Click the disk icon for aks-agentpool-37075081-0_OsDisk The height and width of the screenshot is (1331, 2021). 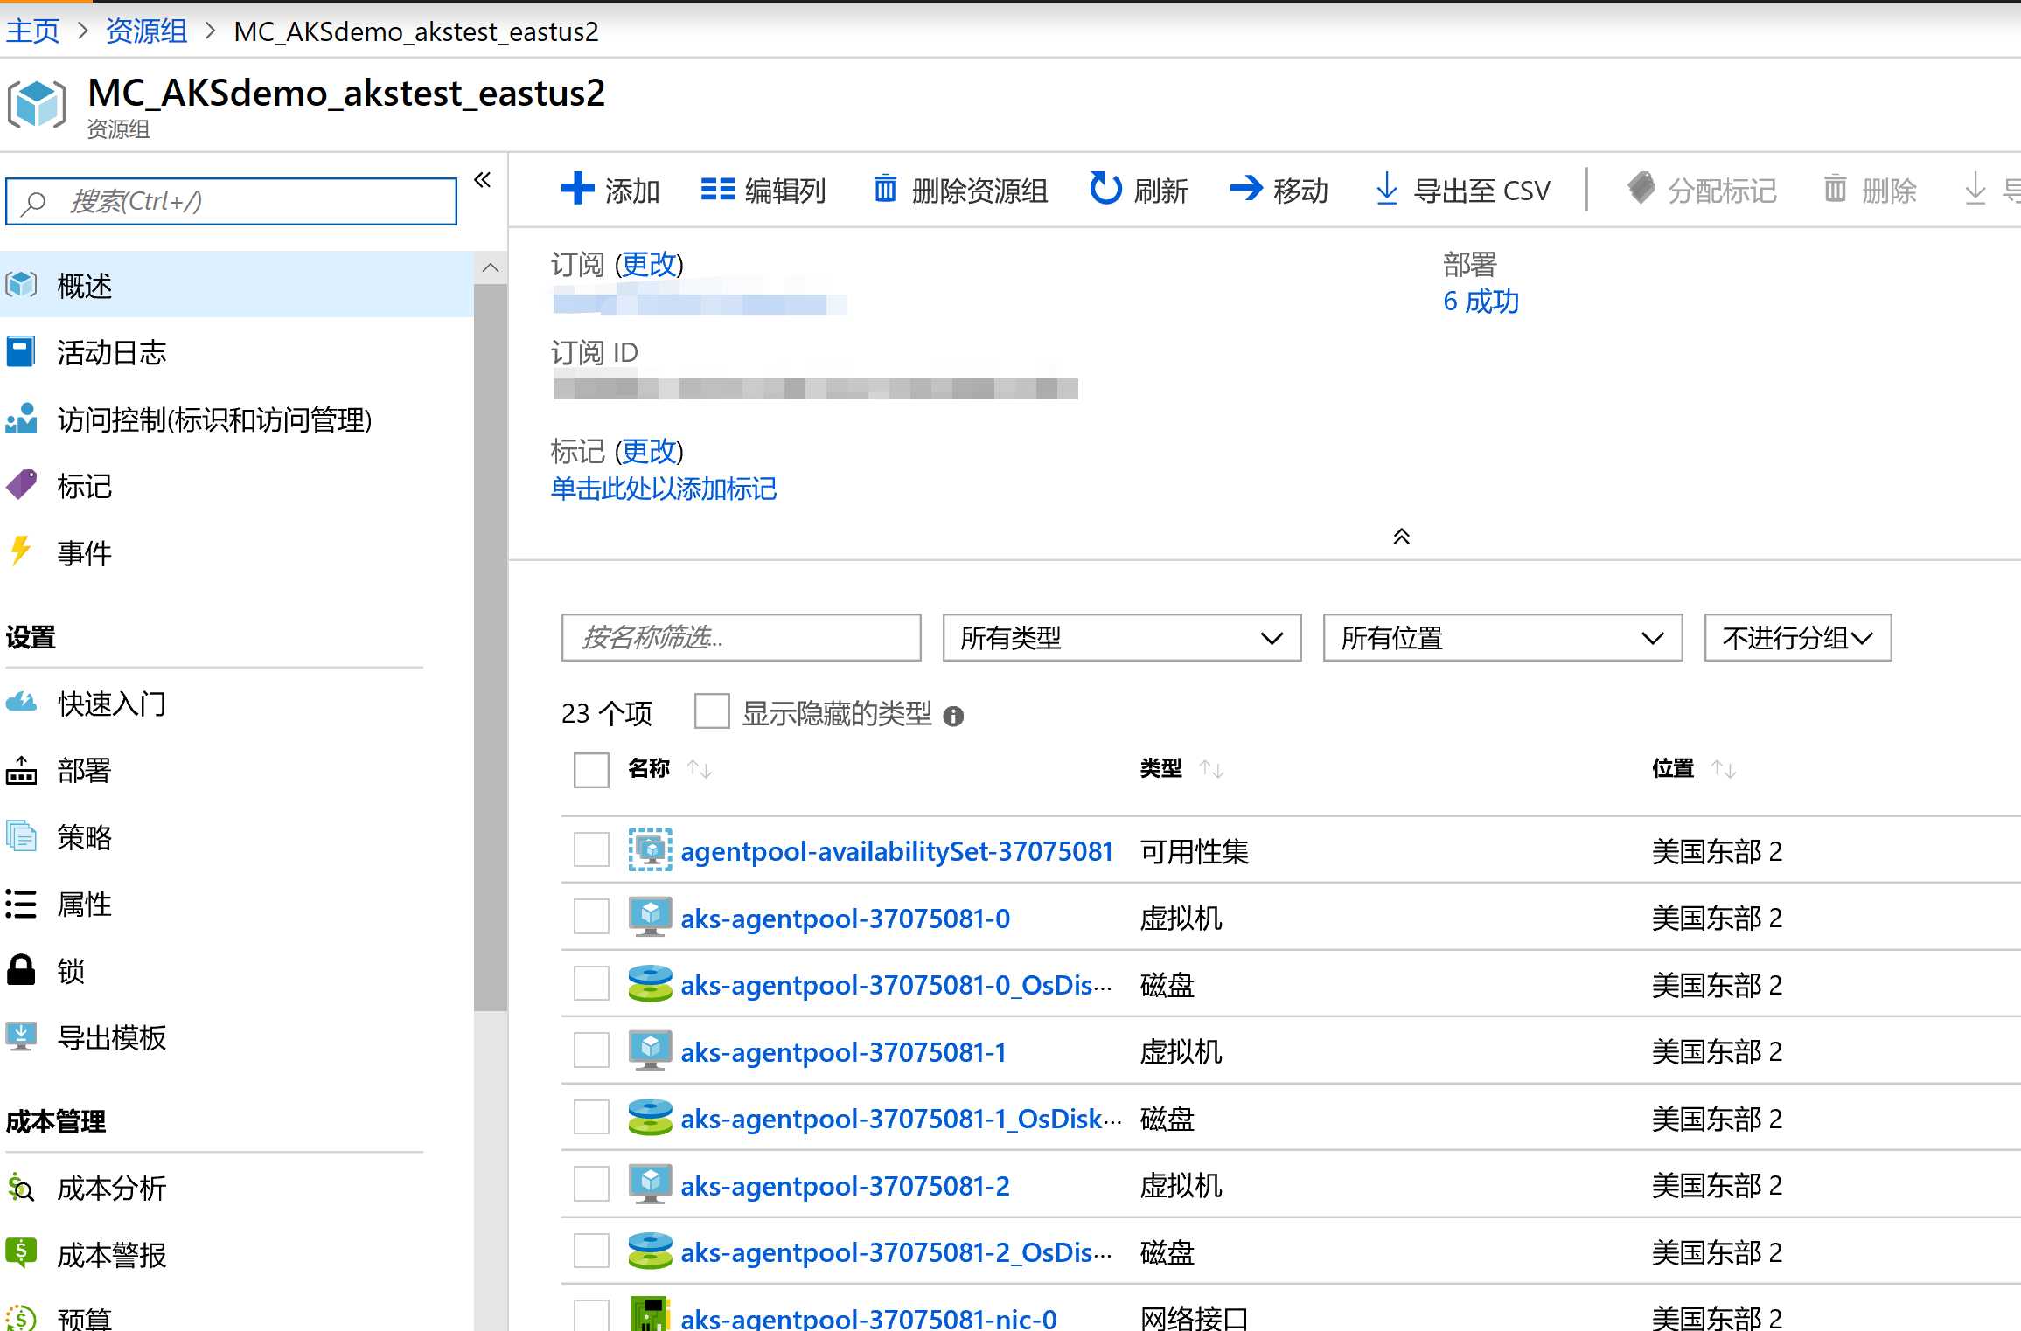(650, 983)
